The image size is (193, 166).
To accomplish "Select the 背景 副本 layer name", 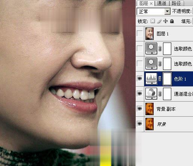I will coord(166,109).
